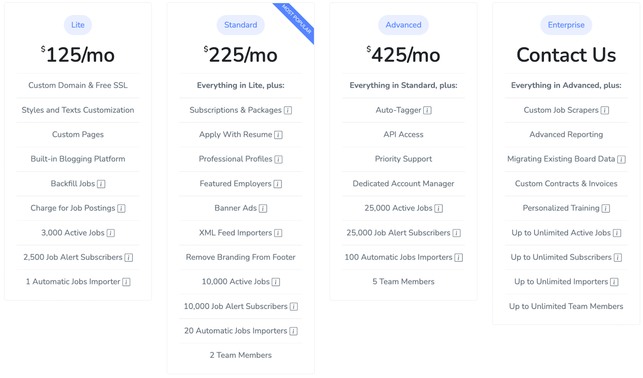Show info for Up to Unlimited Subscribers

(x=618, y=257)
